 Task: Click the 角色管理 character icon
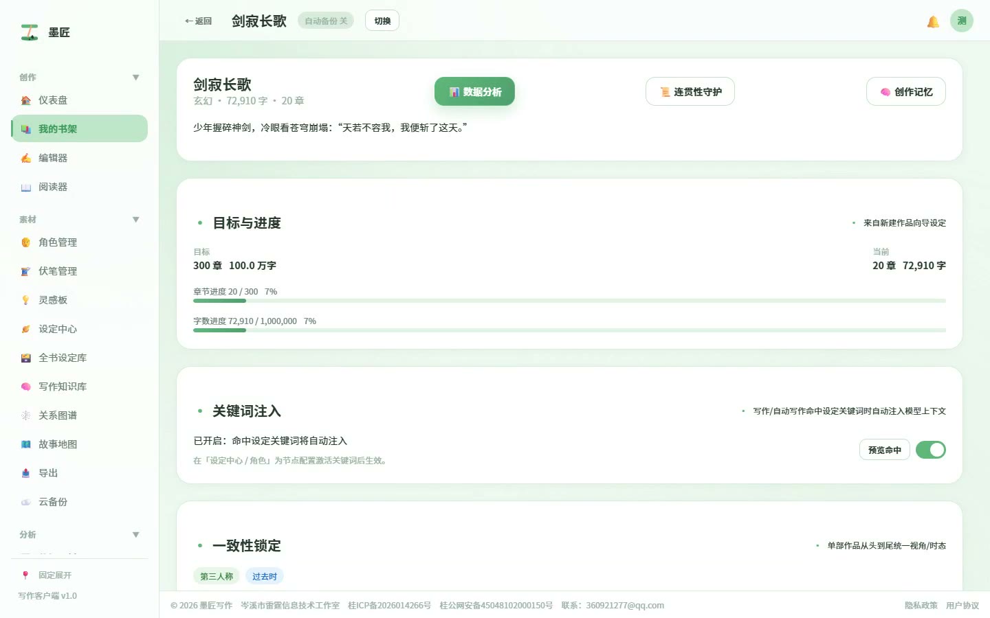coord(26,242)
